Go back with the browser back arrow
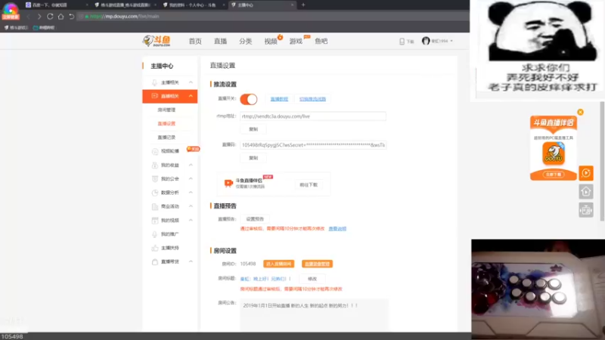This screenshot has width=605, height=340. click(28, 17)
